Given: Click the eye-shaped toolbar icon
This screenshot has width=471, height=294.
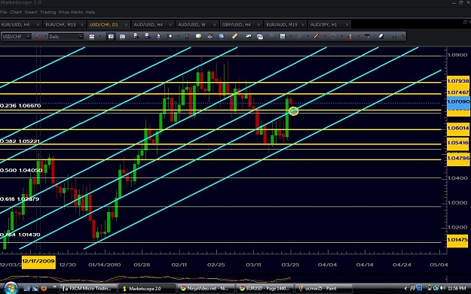Looking at the screenshot, I should click(210, 36).
